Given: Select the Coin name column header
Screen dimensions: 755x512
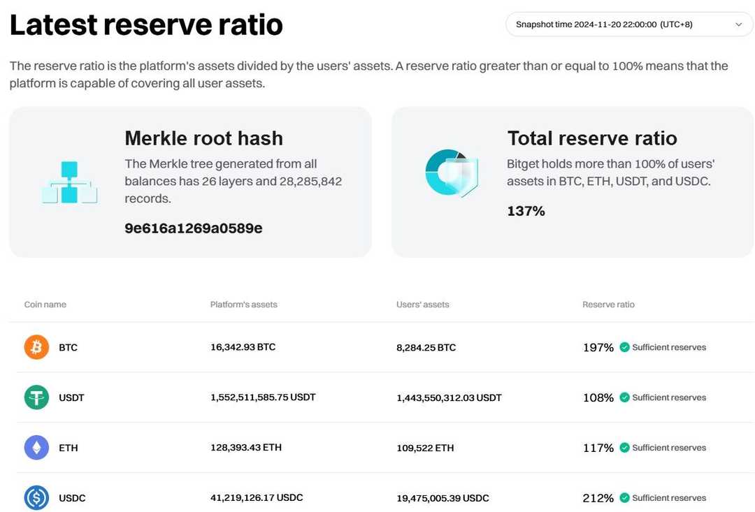Looking at the screenshot, I should pos(45,304).
